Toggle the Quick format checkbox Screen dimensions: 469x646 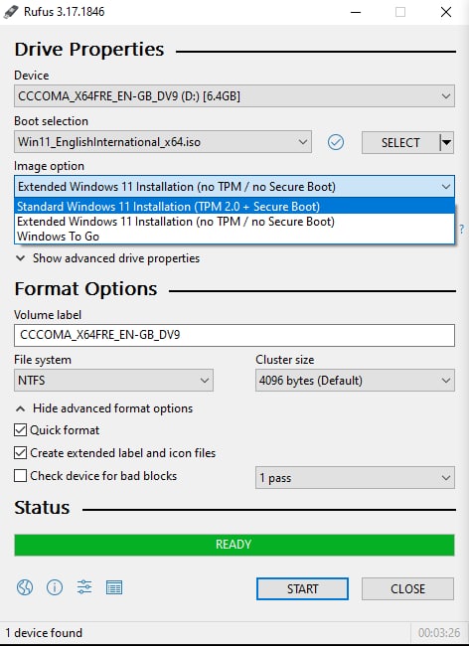(x=20, y=430)
